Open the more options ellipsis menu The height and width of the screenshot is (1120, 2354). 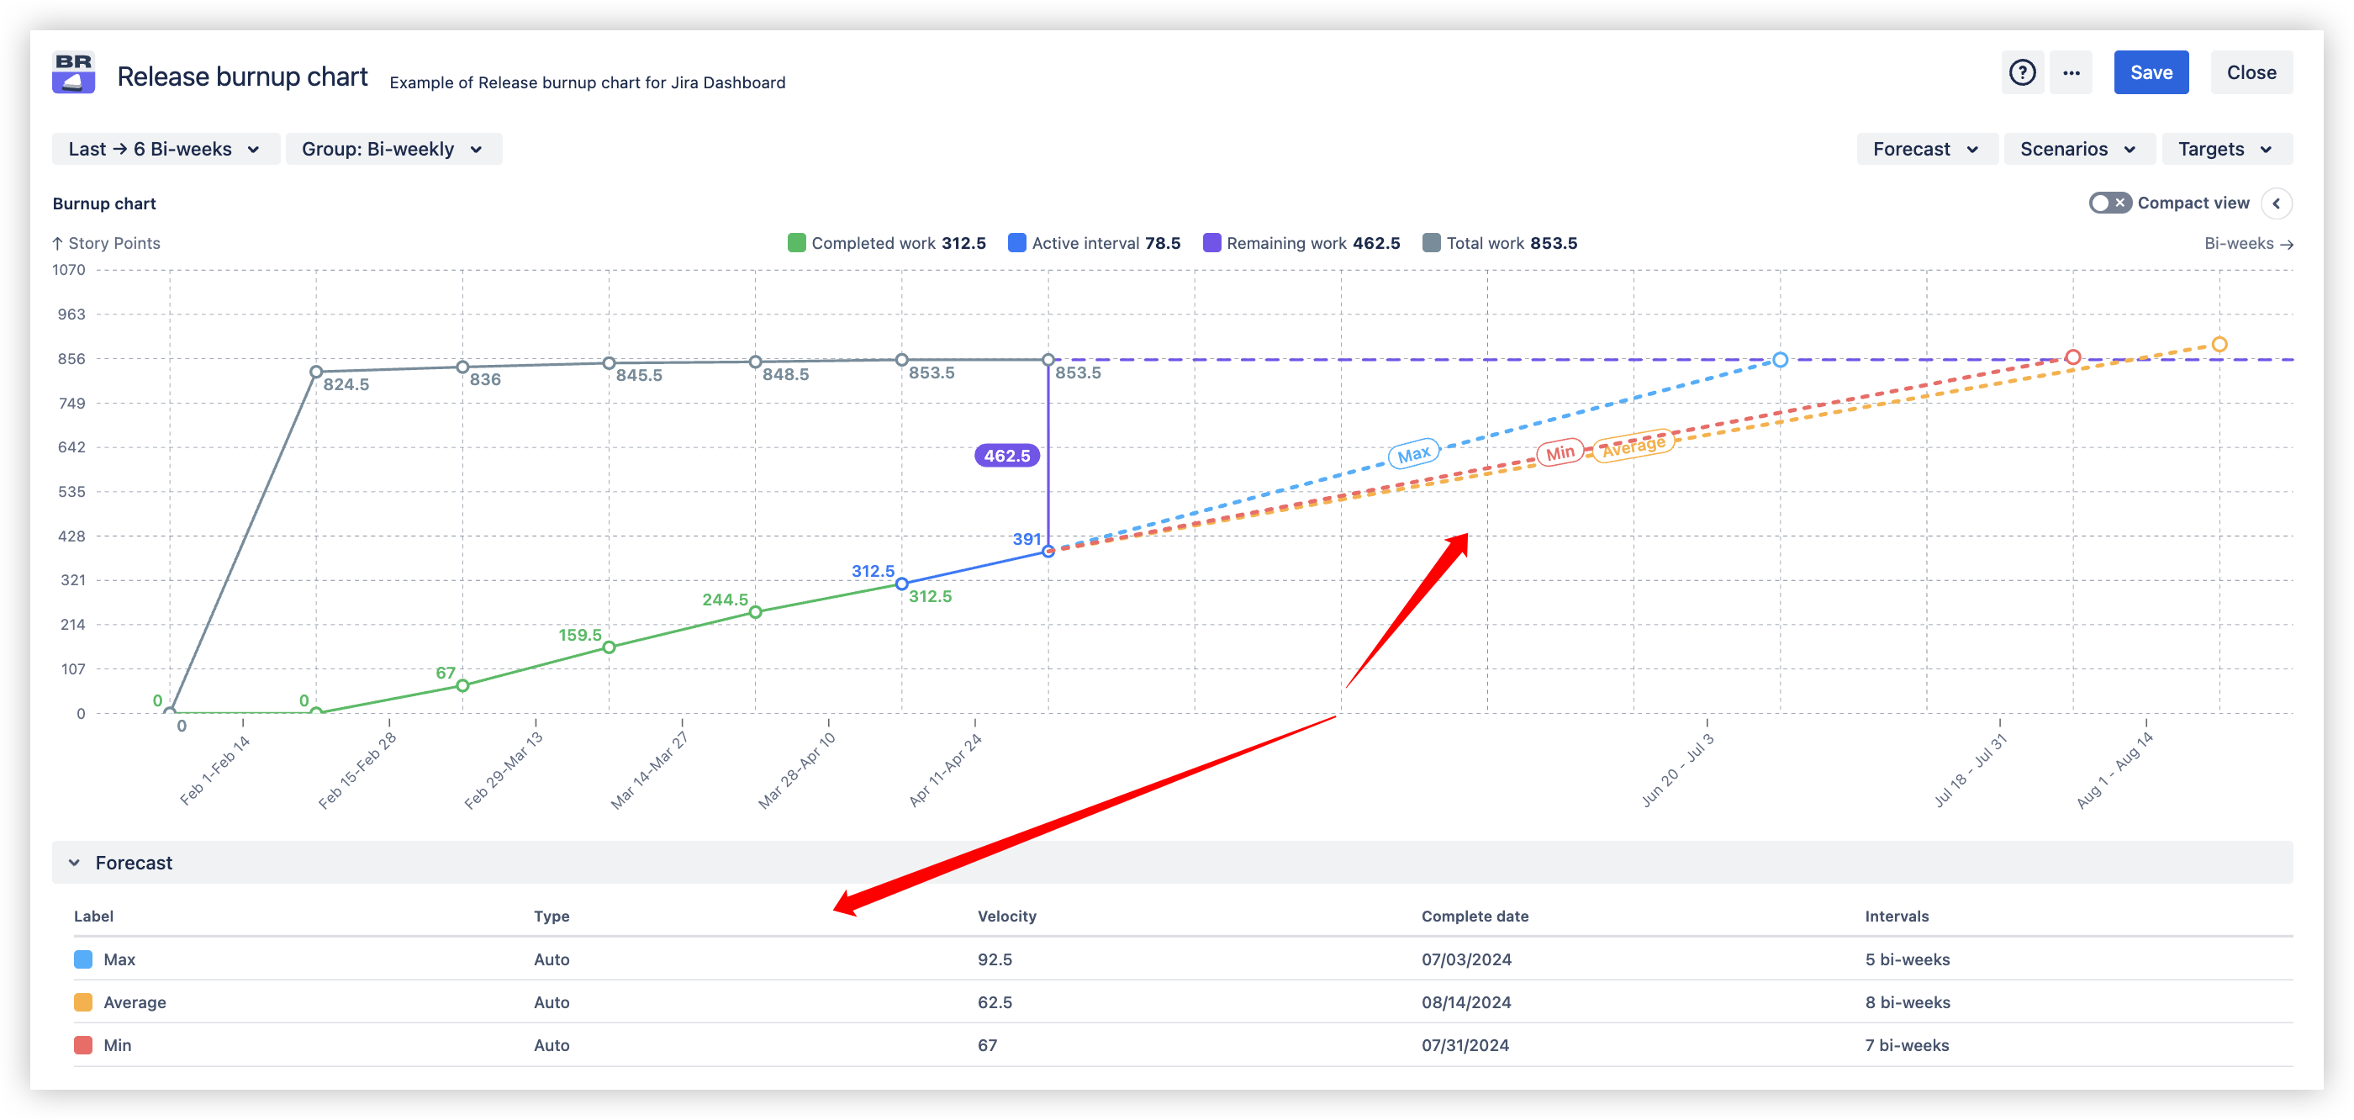(x=2071, y=72)
